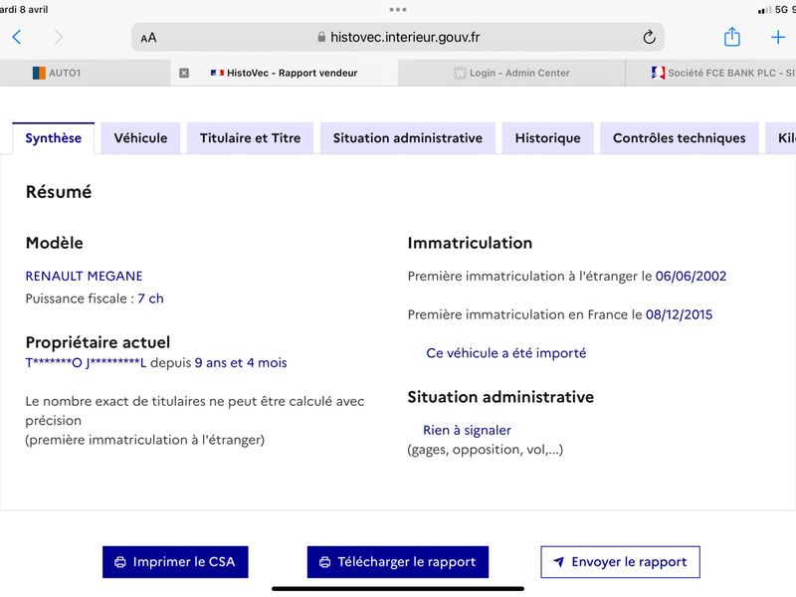The height and width of the screenshot is (597, 796).
Task: Click the ownership duration 9 ans et 4 mois
Action: (241, 363)
